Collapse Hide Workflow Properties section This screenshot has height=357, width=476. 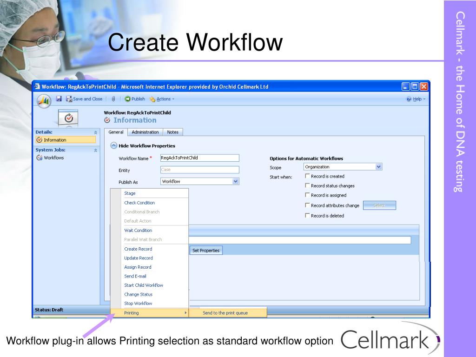pyautogui.click(x=113, y=145)
